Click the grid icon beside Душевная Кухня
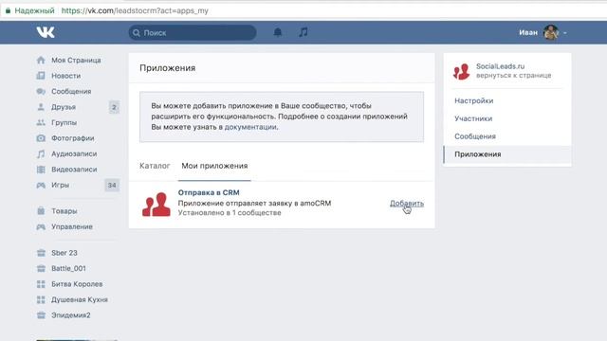Screen dimensions: 607x341 (41, 299)
